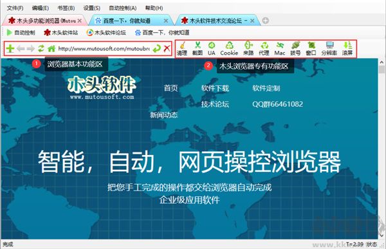The image size is (386, 249).
Task: Click the 滚屏 scroll screen icon
Action: 347,48
